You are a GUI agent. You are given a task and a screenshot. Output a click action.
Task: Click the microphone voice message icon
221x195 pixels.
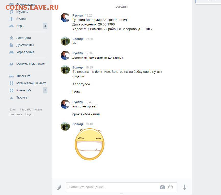click(x=185, y=187)
